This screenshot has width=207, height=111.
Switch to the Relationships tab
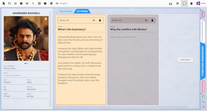pos(66,11)
